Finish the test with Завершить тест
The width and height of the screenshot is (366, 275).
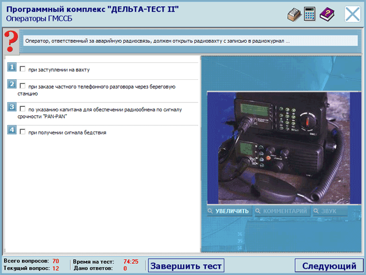[x=186, y=266]
